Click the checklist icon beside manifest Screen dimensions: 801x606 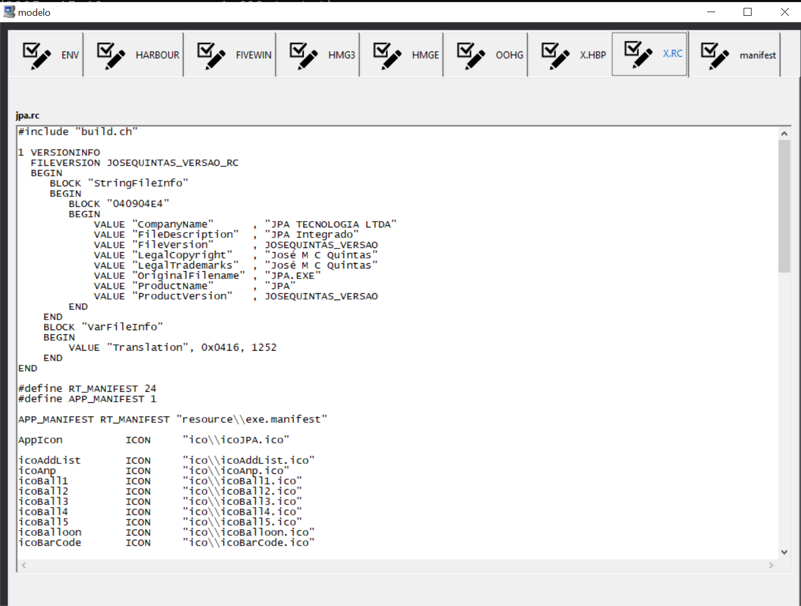(715, 55)
